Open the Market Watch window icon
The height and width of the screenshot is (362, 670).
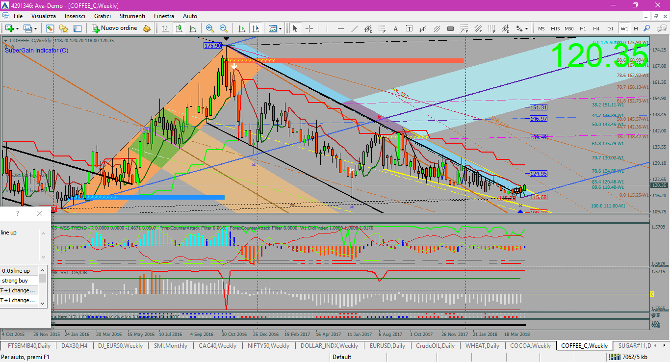point(50,28)
